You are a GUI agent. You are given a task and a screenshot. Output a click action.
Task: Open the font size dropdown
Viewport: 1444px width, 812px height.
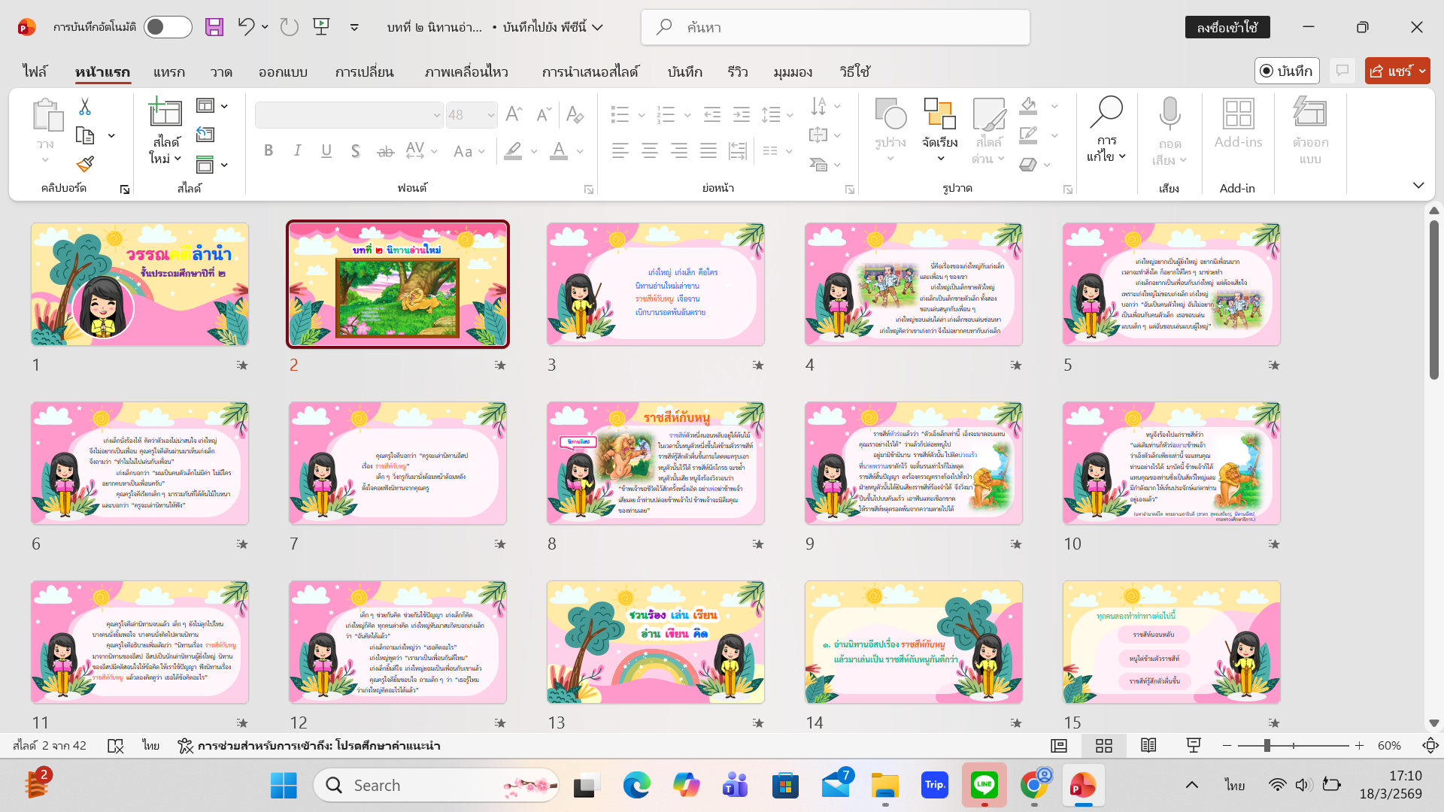(491, 115)
